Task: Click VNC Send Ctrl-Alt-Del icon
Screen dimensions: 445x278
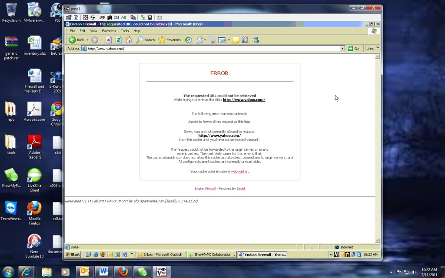Action: 102,17
